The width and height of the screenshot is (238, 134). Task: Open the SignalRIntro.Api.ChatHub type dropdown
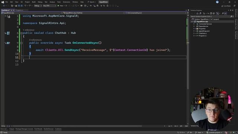(x=94, y=13)
